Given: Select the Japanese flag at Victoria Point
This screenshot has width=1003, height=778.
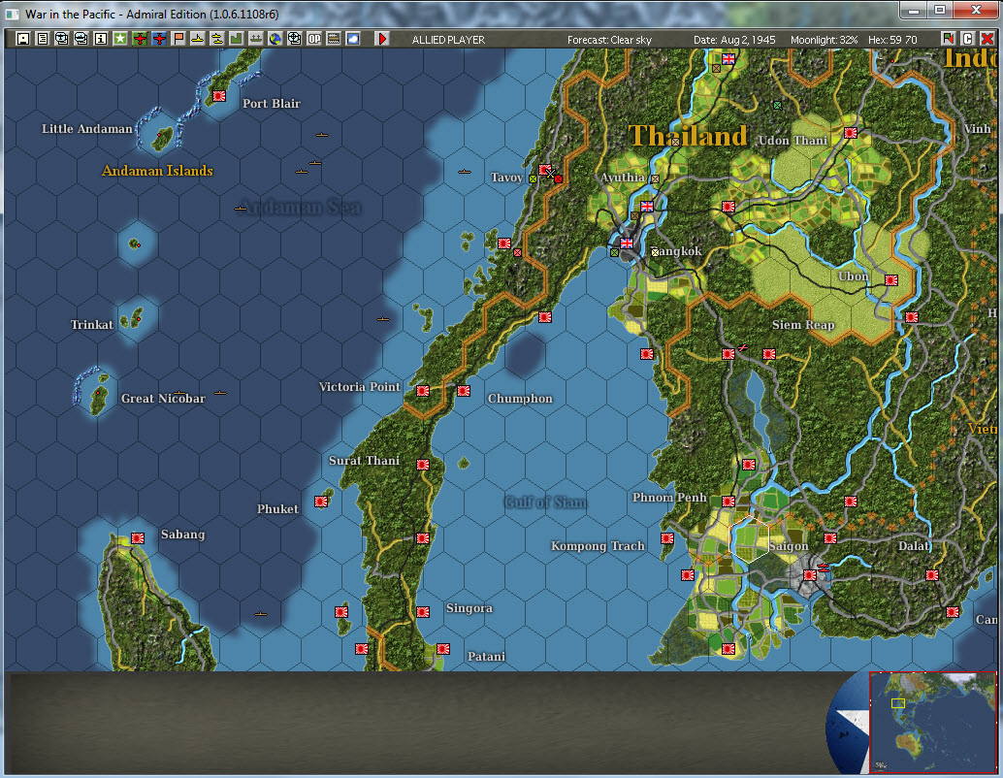Looking at the screenshot, I should [x=423, y=390].
